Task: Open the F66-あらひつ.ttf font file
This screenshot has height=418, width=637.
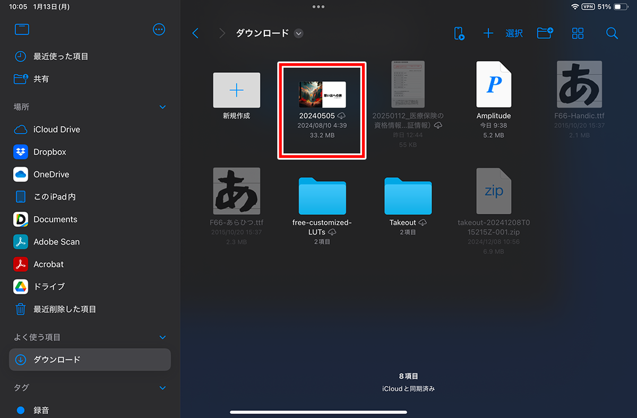Action: [236, 191]
